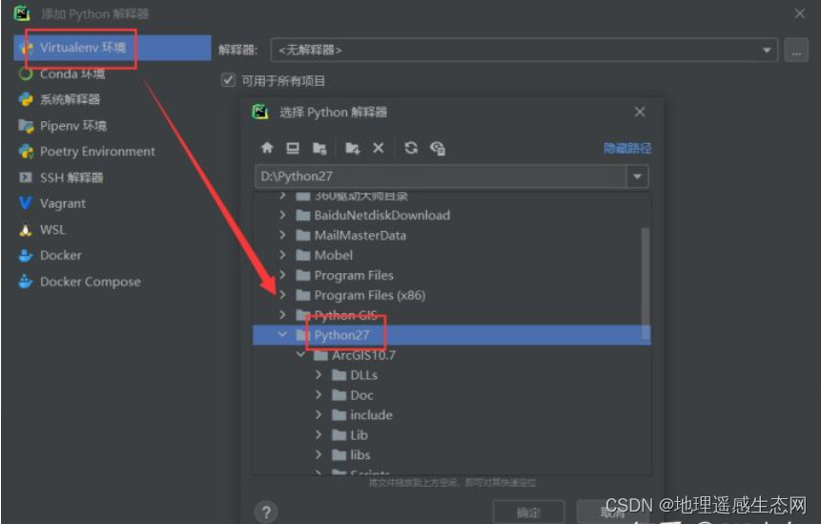Click hide path link
This screenshot has width=821, height=524.
[627, 148]
